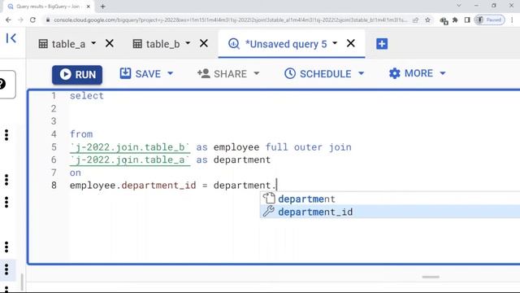Screen dimensions: 520x293
Task: Open the browser extensions puzzle icon
Action: tap(455, 20)
